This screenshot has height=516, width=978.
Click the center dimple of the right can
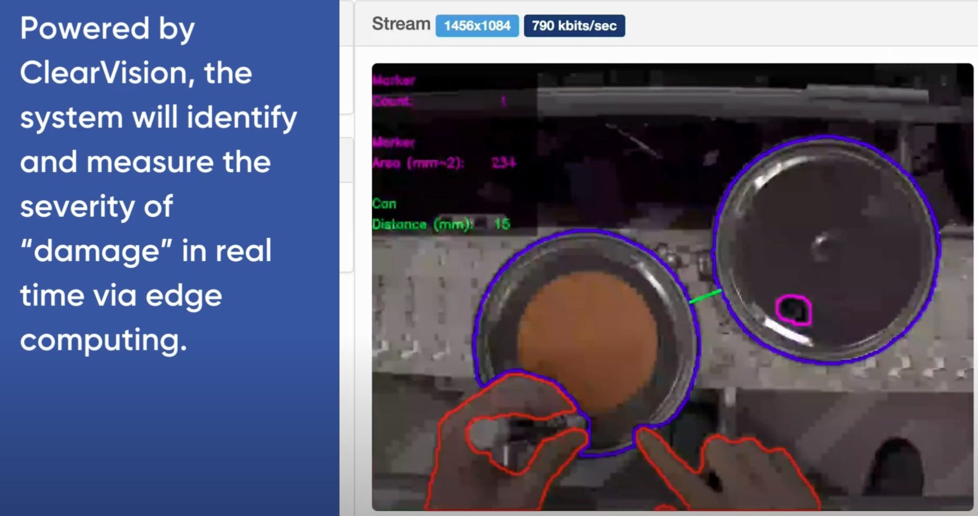pyautogui.click(x=822, y=247)
